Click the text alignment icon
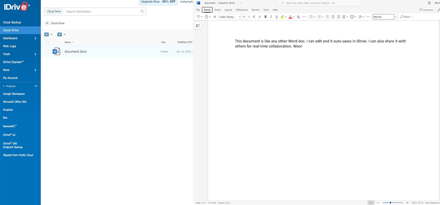The height and width of the screenshot is (205, 440). pos(344,17)
